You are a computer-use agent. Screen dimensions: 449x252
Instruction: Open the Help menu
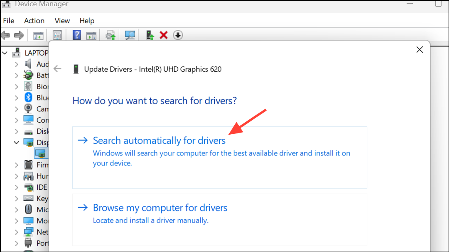tap(87, 21)
